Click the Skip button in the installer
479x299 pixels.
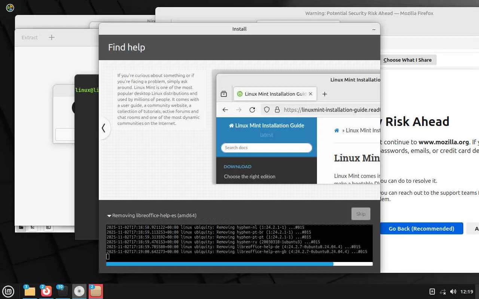pyautogui.click(x=361, y=214)
